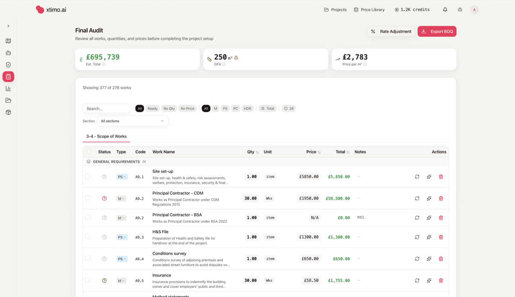
Task: Open Principal Contractor - BSA type dropdown
Action: (x=121, y=218)
